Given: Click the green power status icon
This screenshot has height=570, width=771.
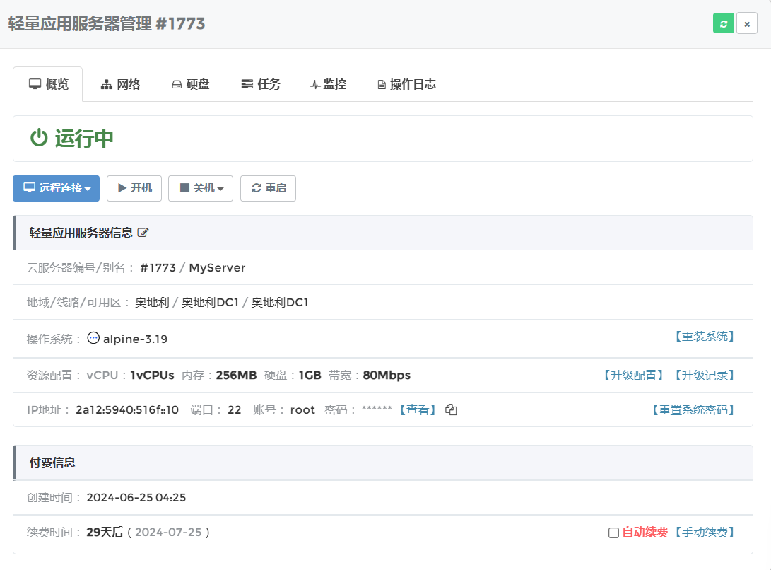Looking at the screenshot, I should click(39, 139).
